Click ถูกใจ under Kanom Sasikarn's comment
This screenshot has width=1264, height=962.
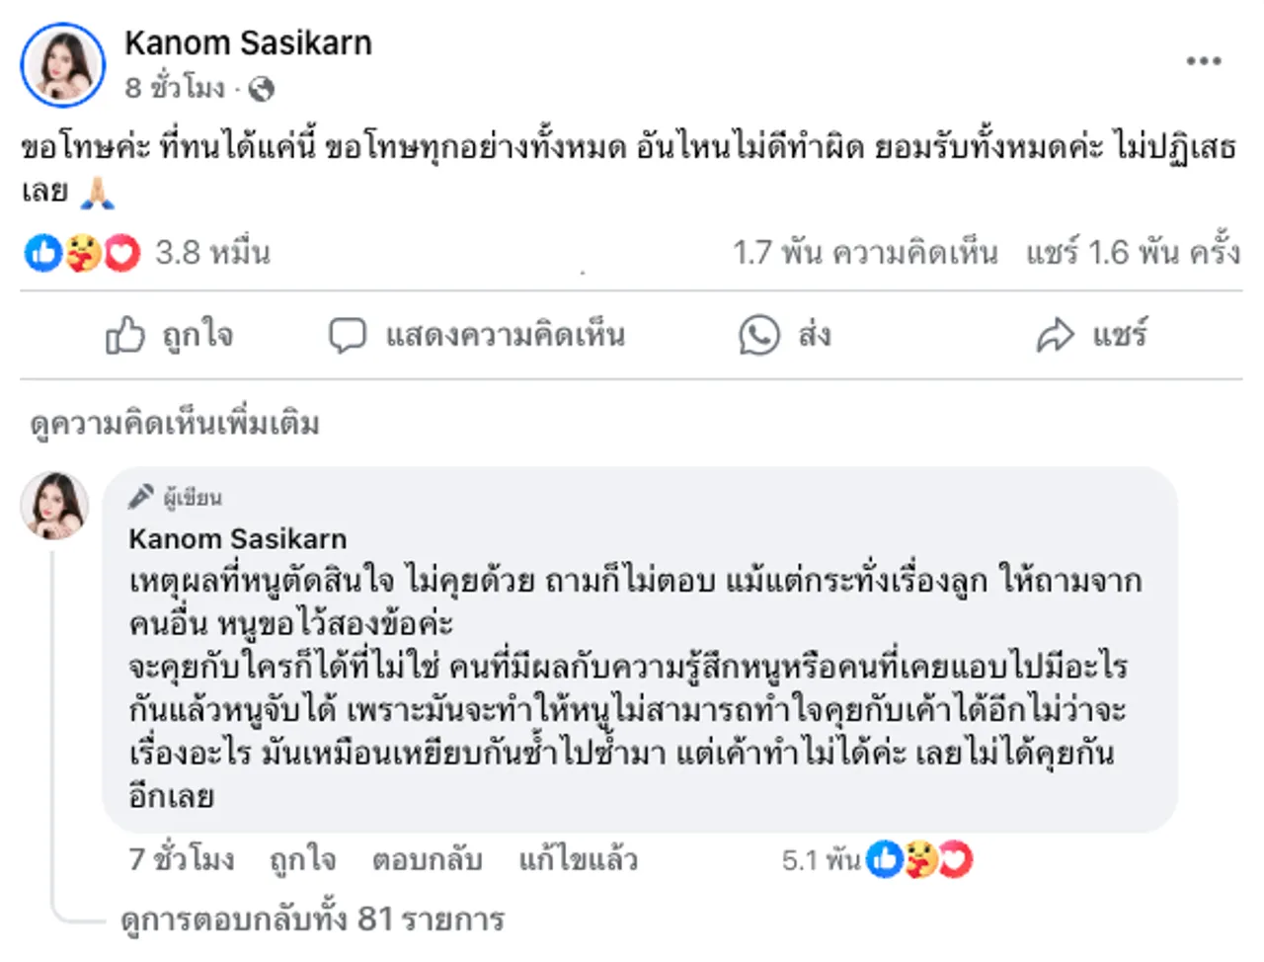pos(301,859)
